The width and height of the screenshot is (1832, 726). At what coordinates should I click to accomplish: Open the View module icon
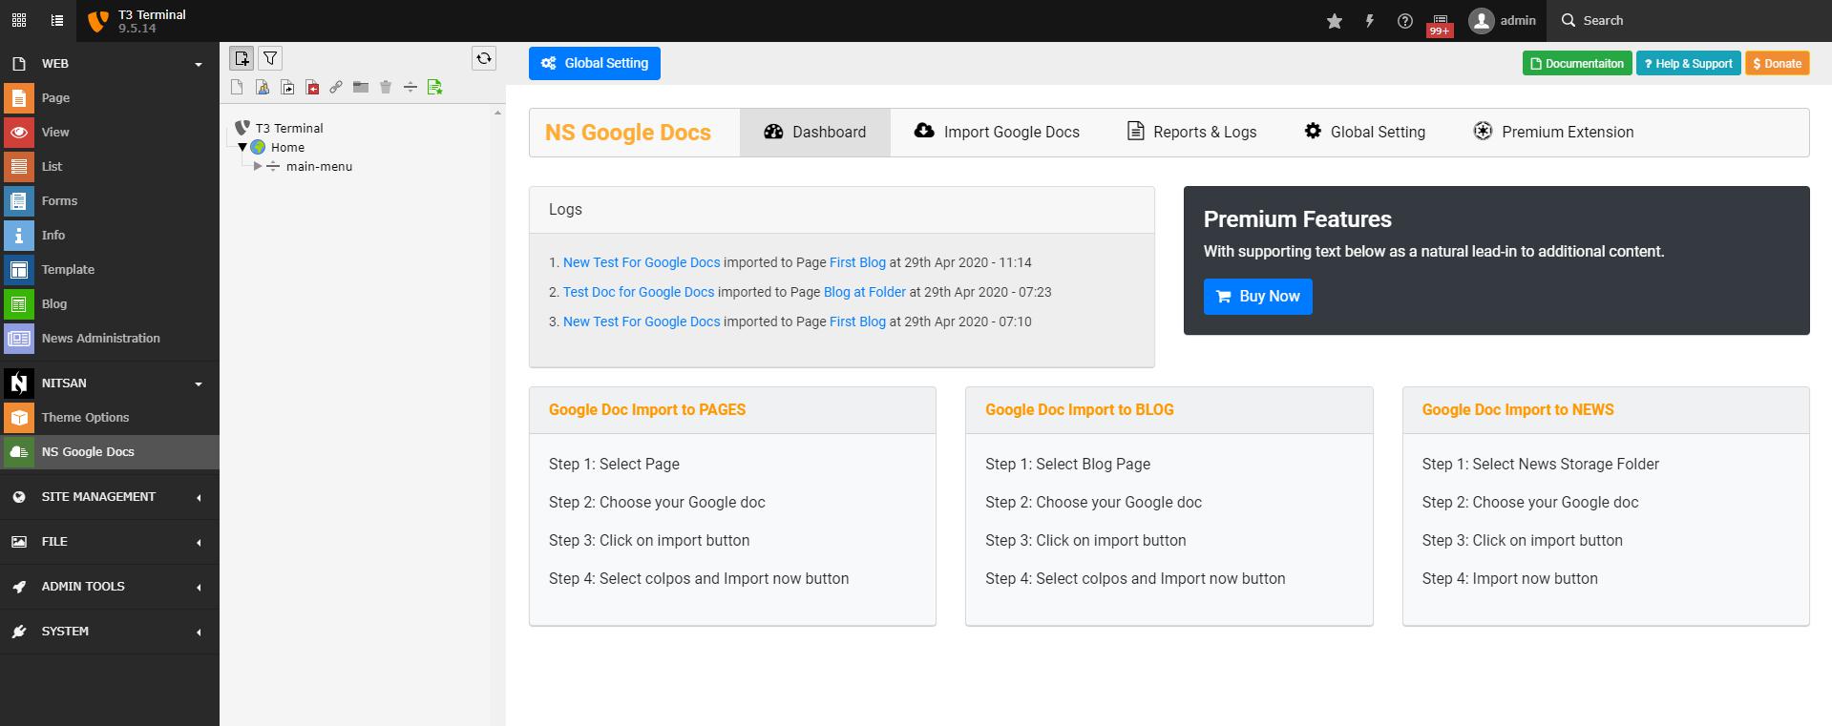[x=18, y=132]
